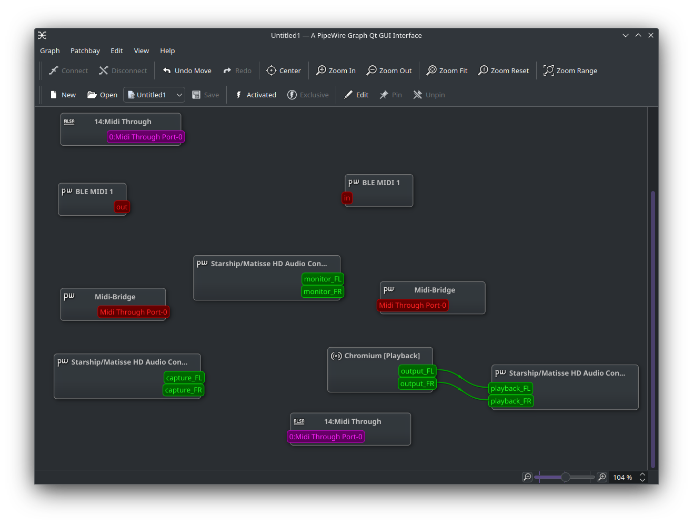Viewport: 693px width, 525px height.
Task: Toggle patchbay Activated state
Action: [x=256, y=95]
